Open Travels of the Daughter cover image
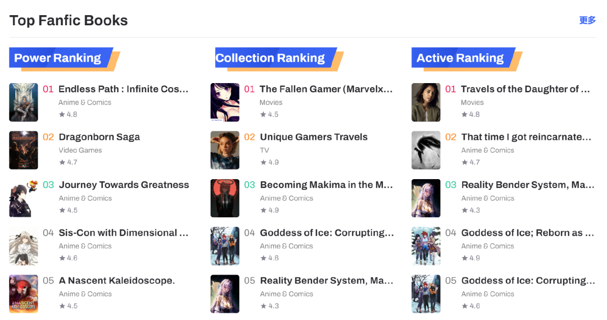Screen dimensions: 607x320 pyautogui.click(x=426, y=102)
